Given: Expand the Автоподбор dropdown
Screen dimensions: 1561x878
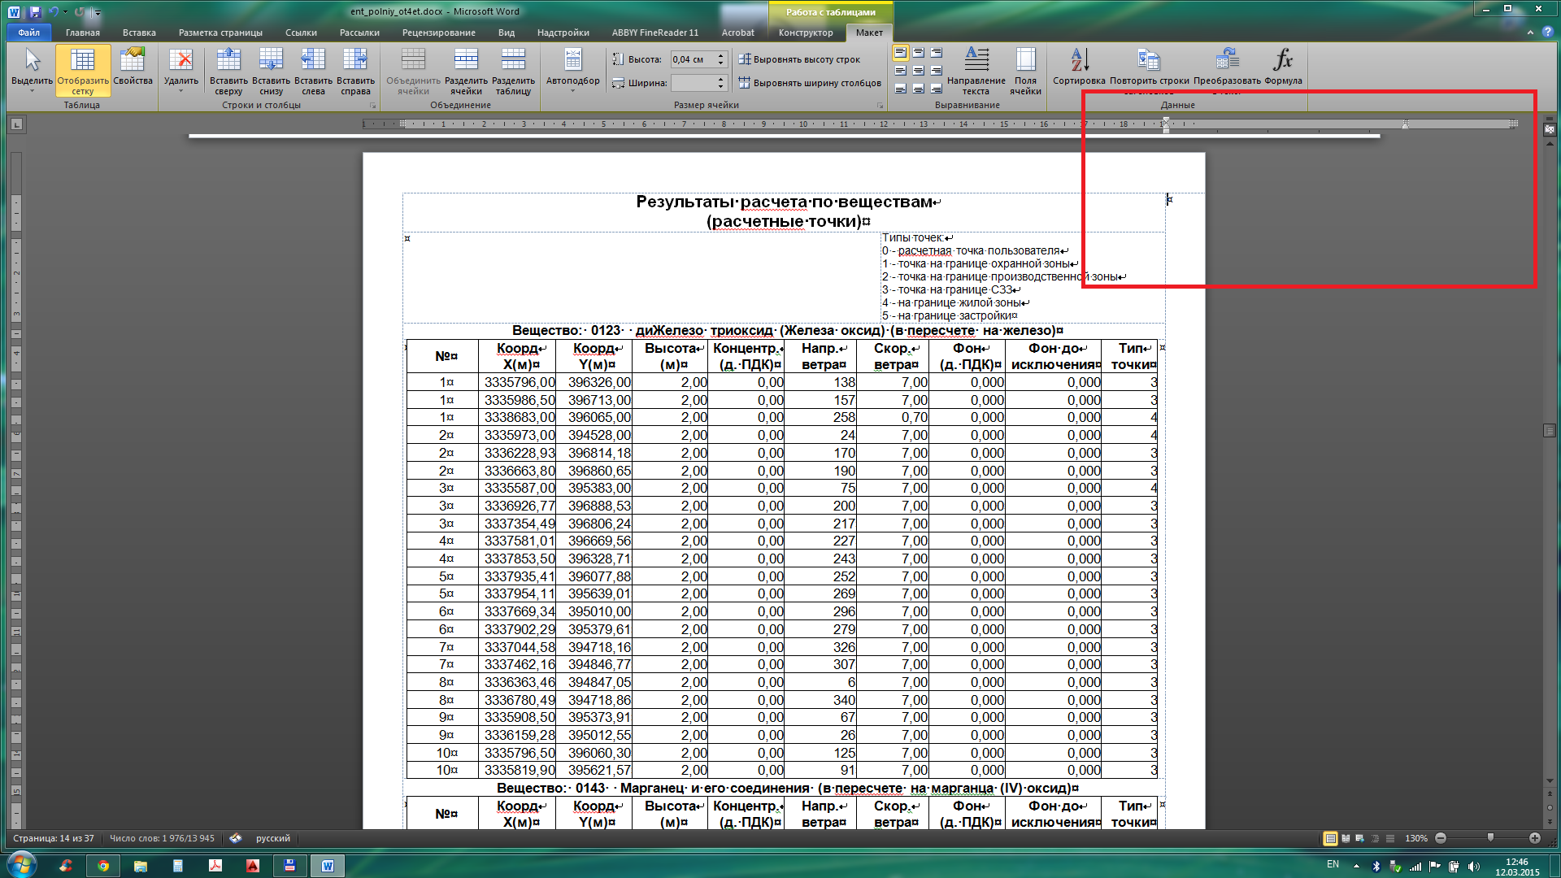Looking at the screenshot, I should pos(572,90).
